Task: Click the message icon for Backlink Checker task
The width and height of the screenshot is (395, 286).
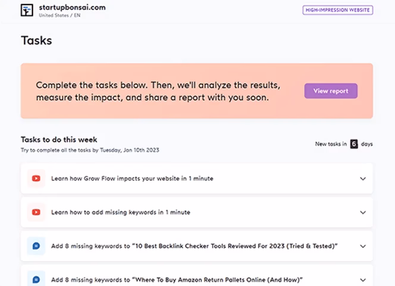Action: tap(36, 245)
